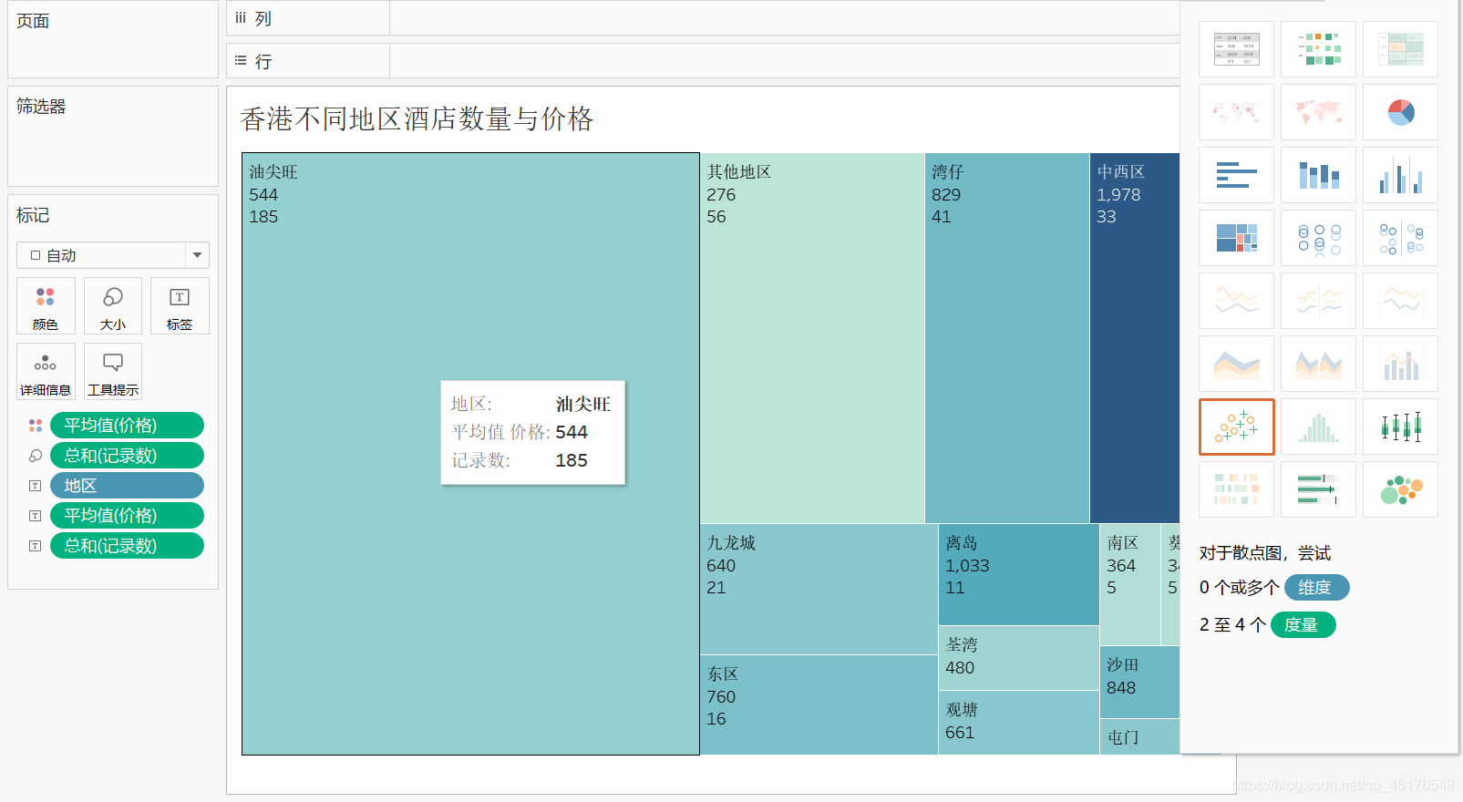The width and height of the screenshot is (1463, 802).
Task: Select the 南区 treemap tile
Action: (1130, 584)
